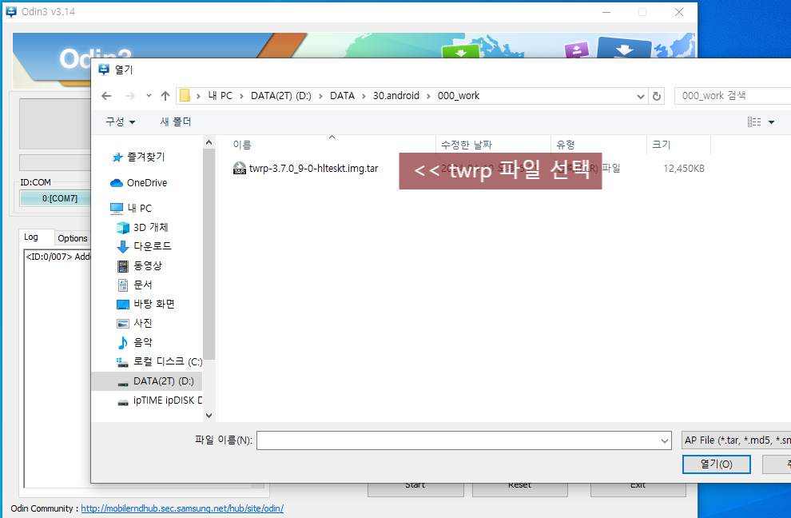The height and width of the screenshot is (518, 791).
Task: Open OneDrive in the navigation pane
Action: tap(147, 183)
